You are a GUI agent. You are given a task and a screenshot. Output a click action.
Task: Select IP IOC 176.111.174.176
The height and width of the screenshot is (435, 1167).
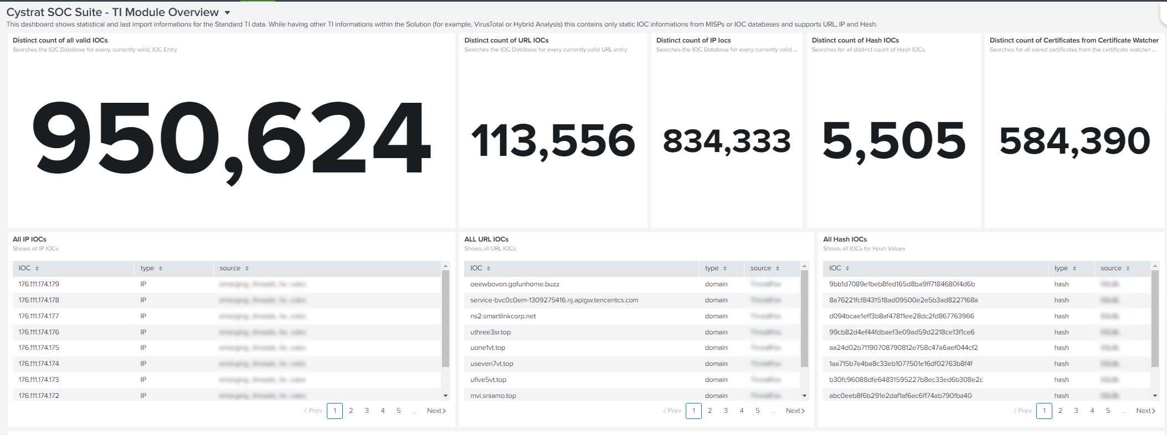pos(39,332)
